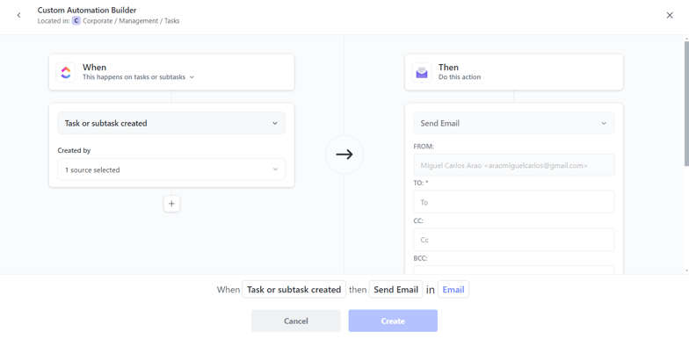689x339 pixels.
Task: Click the vertical scrollbar on the right
Action: pos(686,104)
